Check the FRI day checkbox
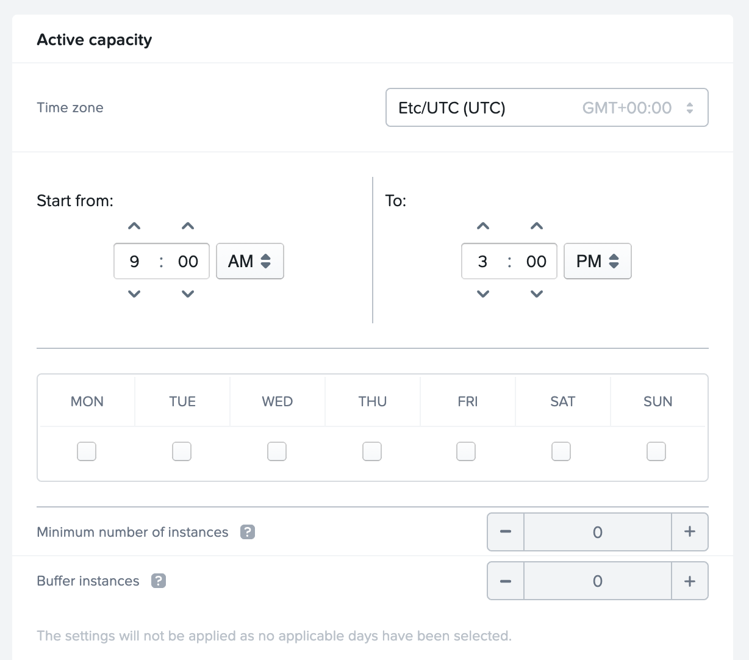Viewport: 749px width, 660px height. coord(466,451)
